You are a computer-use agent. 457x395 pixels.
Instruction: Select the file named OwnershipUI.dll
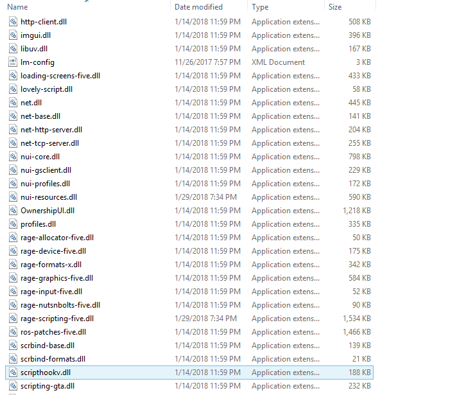[x=47, y=211]
